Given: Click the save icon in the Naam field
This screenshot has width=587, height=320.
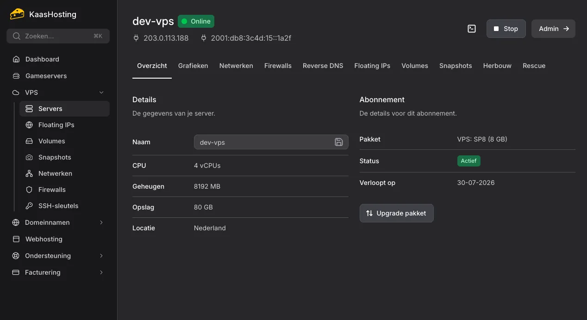Looking at the screenshot, I should point(339,142).
